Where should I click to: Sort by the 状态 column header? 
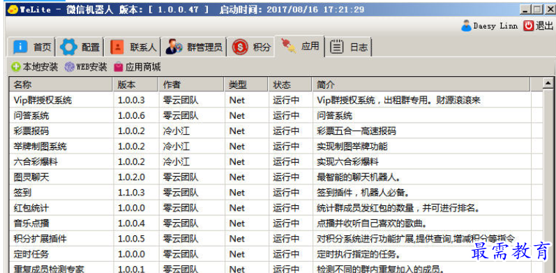pyautogui.click(x=290, y=85)
